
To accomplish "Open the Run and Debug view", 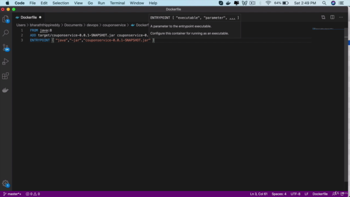I will coord(5,62).
